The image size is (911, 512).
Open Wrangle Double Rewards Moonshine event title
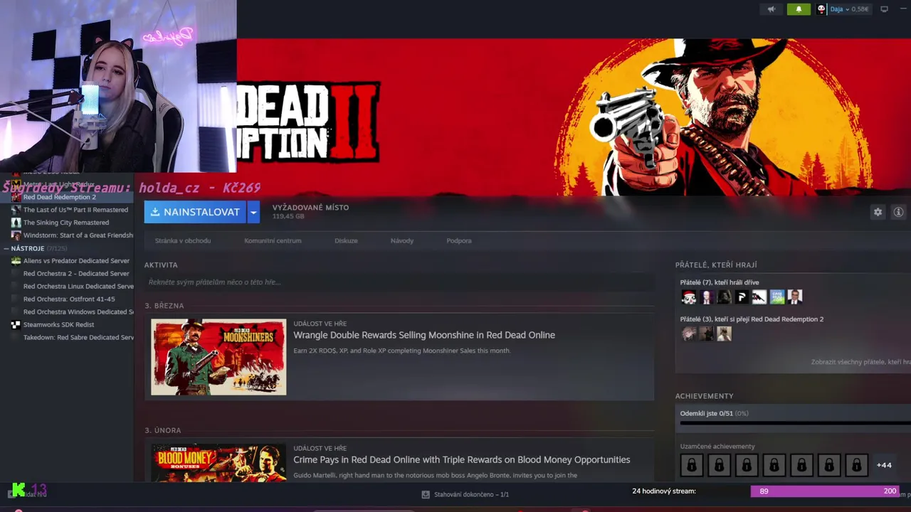(x=424, y=335)
